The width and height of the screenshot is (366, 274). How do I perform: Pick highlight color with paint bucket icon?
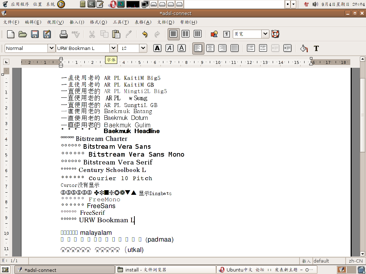(x=304, y=48)
